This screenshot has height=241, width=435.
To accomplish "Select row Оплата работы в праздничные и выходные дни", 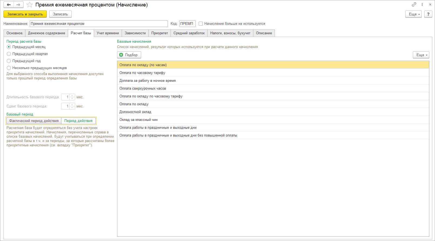I will pos(273,128).
